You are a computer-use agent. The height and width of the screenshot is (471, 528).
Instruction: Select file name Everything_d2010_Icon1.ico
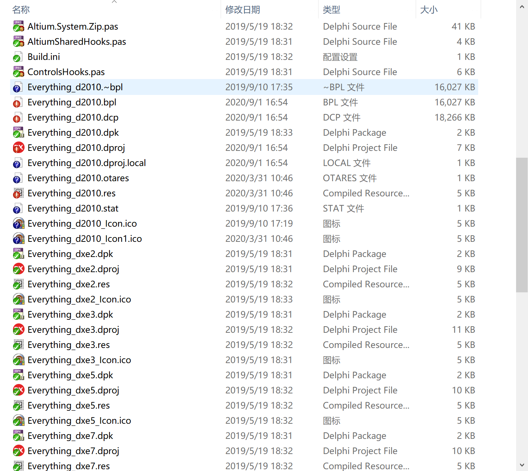[x=85, y=239]
